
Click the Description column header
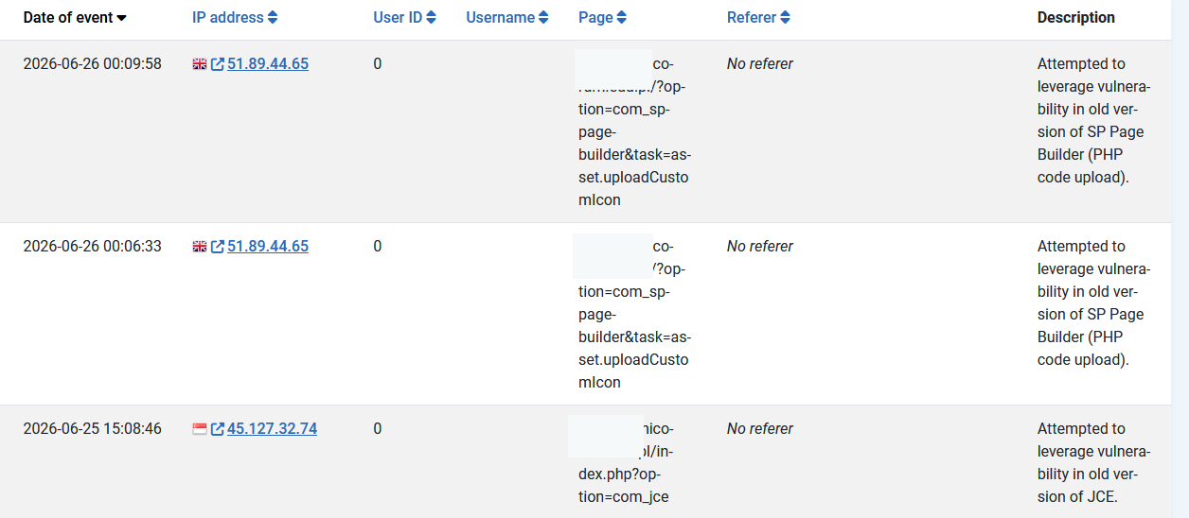pos(1075,17)
